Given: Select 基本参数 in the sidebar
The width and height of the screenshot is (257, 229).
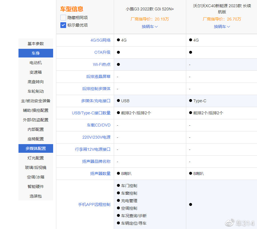Looking at the screenshot, I should [x=36, y=43].
